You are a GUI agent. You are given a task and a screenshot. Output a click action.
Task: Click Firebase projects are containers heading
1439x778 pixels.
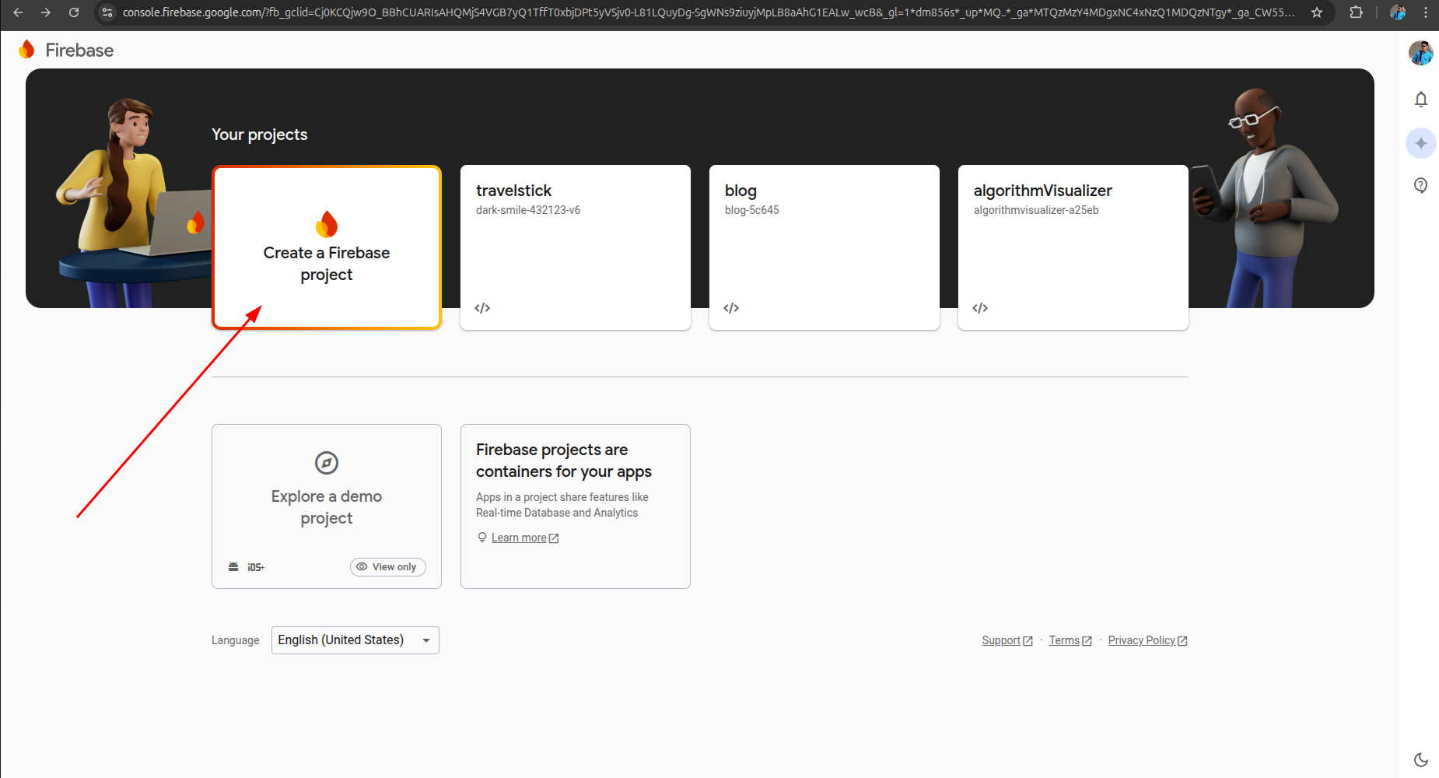(564, 461)
